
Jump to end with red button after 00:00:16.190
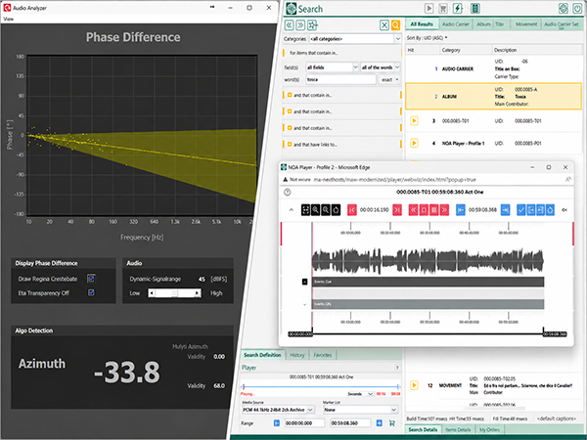(397, 210)
